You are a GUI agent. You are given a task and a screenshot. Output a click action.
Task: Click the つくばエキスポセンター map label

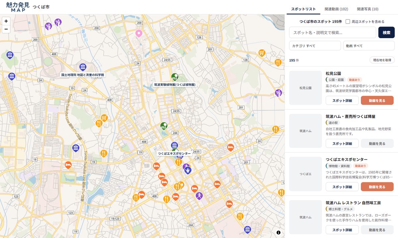pos(174,154)
